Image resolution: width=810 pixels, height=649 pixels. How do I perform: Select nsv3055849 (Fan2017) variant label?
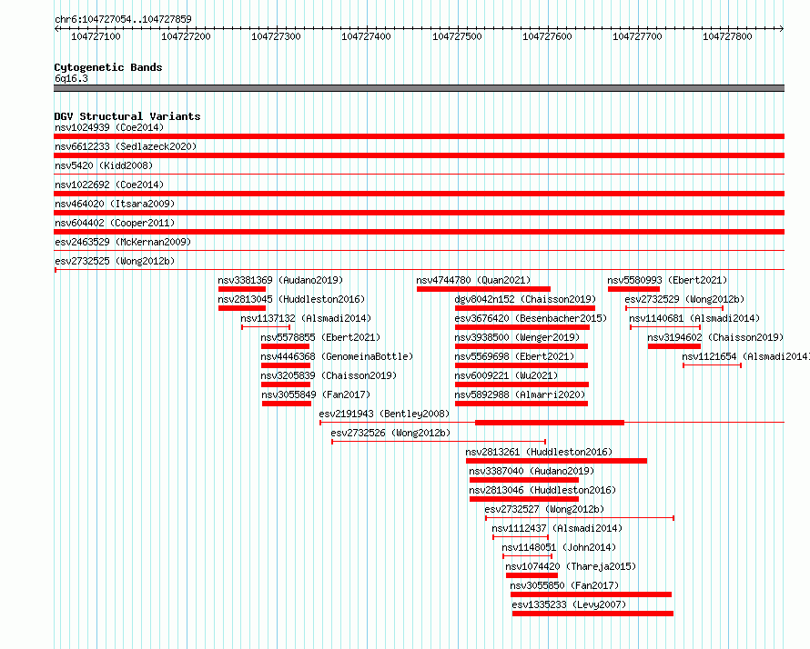(x=316, y=394)
